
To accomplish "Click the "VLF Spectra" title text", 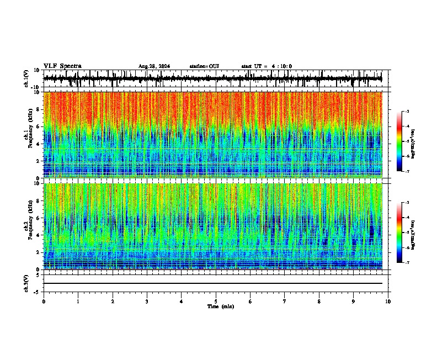I will [x=62, y=66].
